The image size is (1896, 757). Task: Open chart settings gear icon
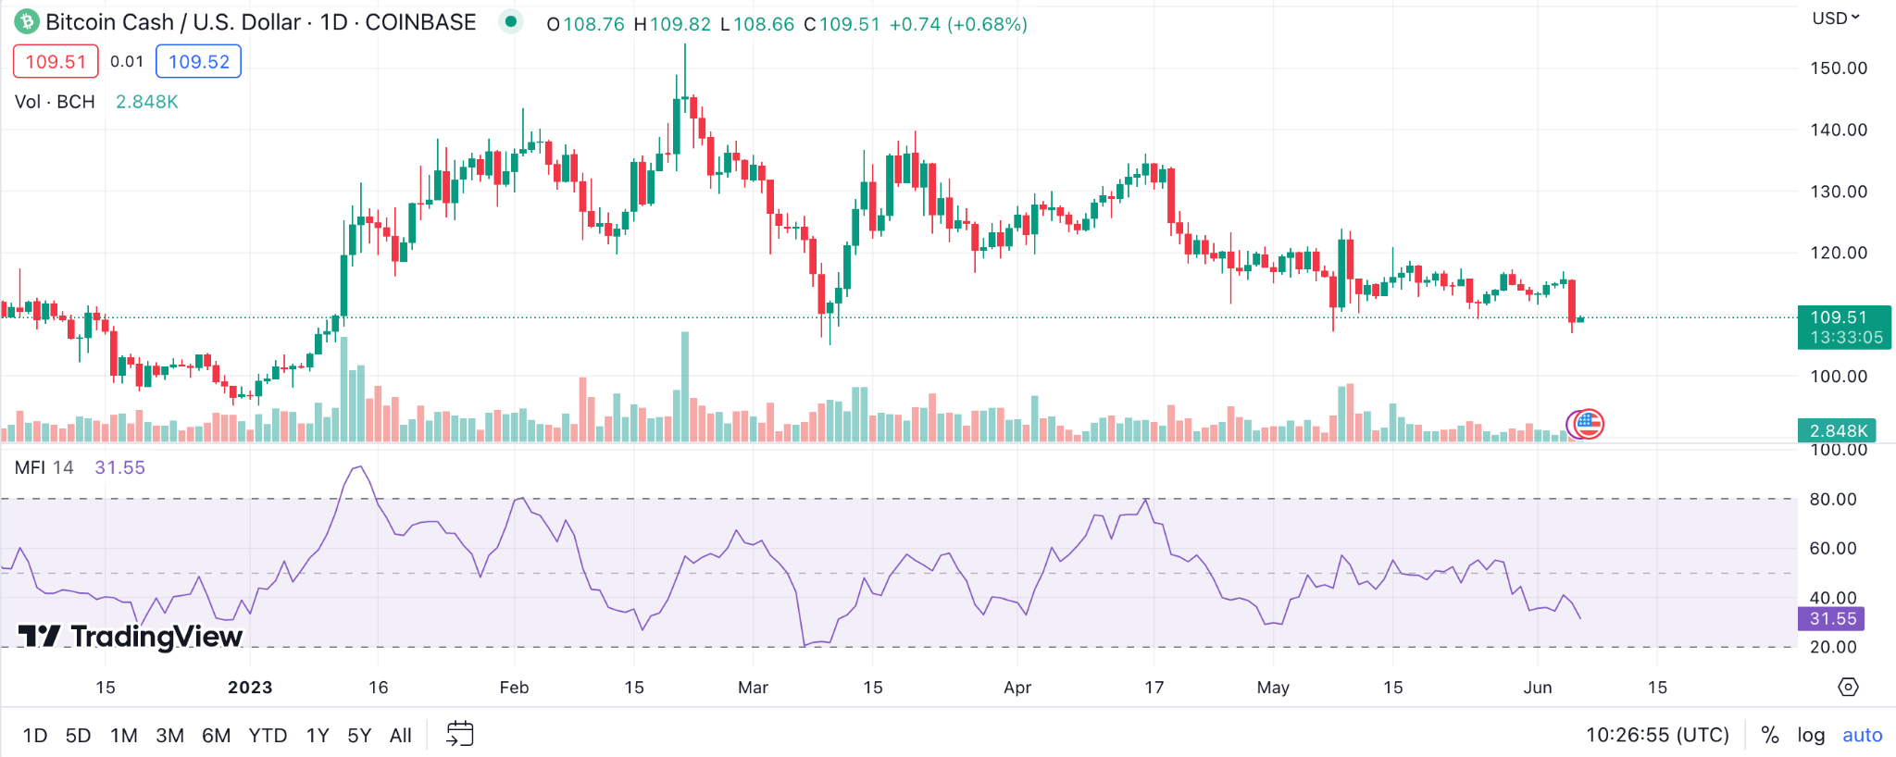(x=1848, y=687)
